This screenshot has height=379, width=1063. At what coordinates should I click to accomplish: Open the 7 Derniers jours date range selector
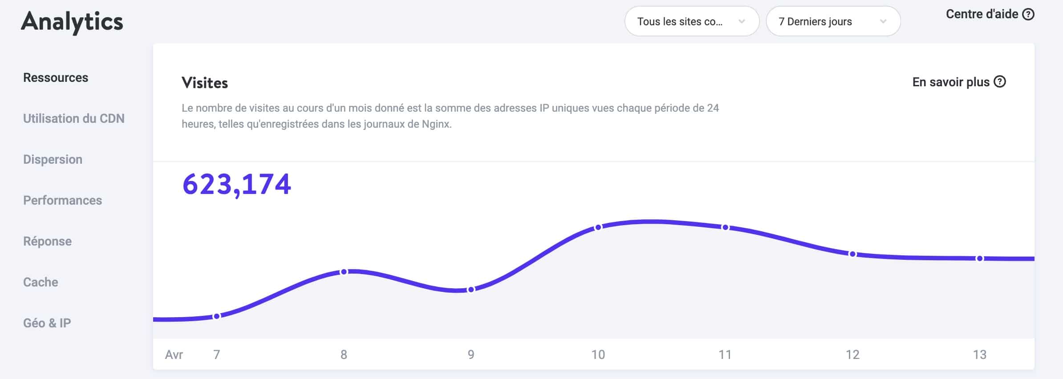(x=833, y=21)
